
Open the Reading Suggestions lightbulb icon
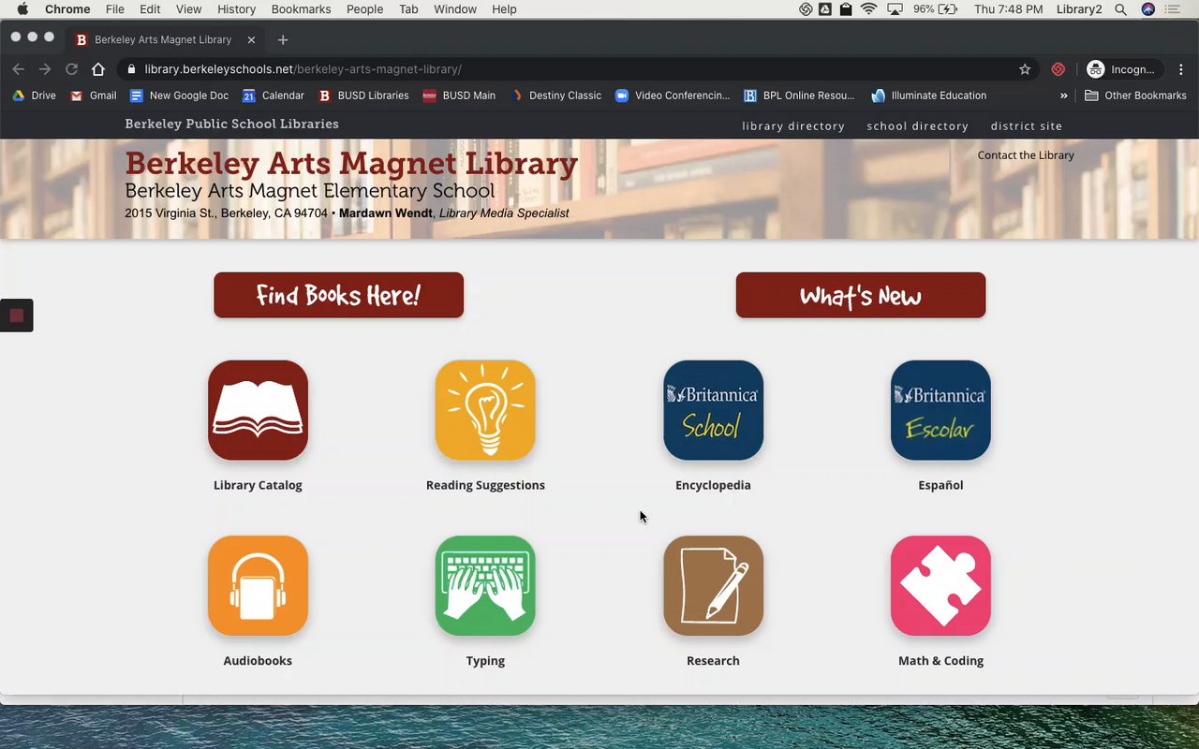[485, 410]
